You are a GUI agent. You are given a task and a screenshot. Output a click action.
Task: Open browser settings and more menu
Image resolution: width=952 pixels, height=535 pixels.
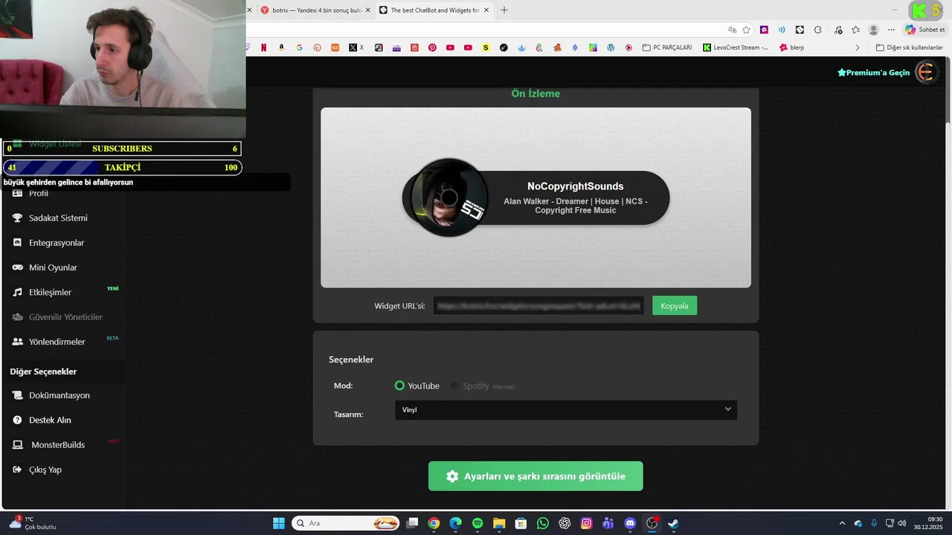891,30
